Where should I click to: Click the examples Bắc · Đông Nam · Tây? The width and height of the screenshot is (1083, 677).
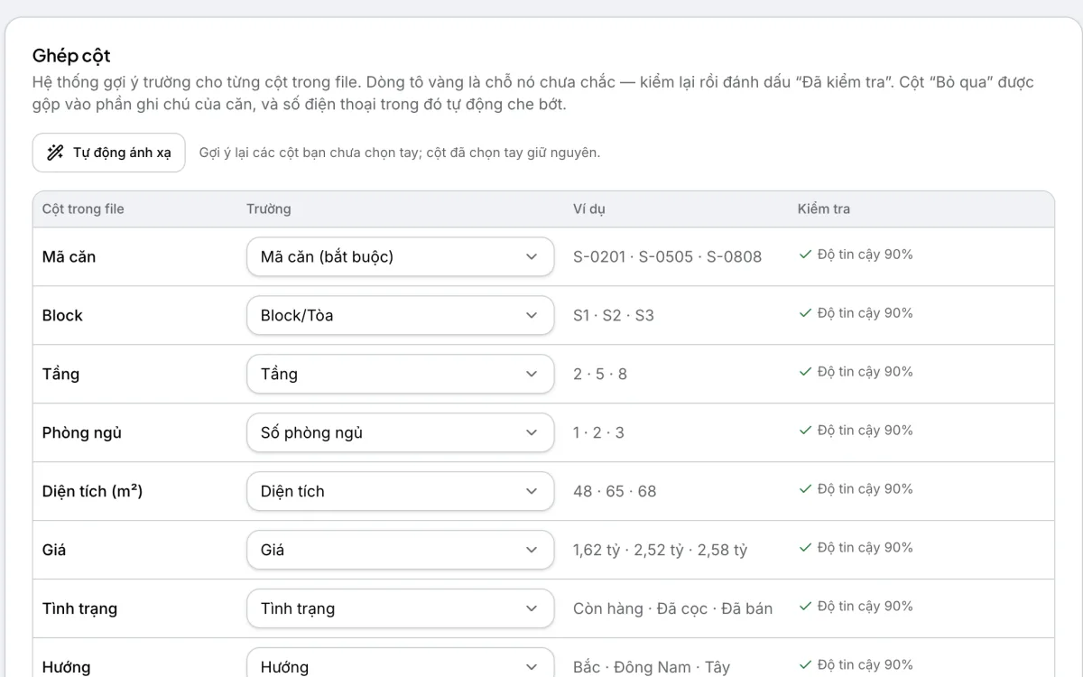coord(652,667)
